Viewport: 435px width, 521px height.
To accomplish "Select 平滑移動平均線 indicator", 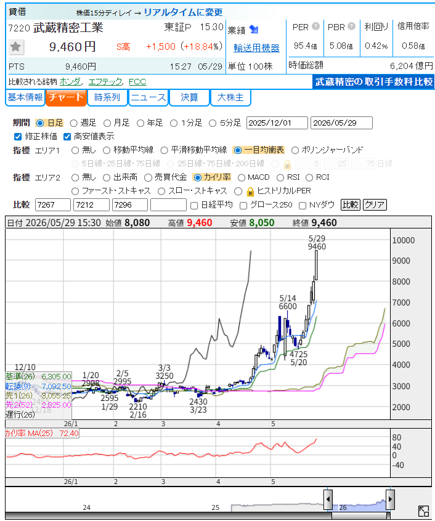I will click(164, 150).
